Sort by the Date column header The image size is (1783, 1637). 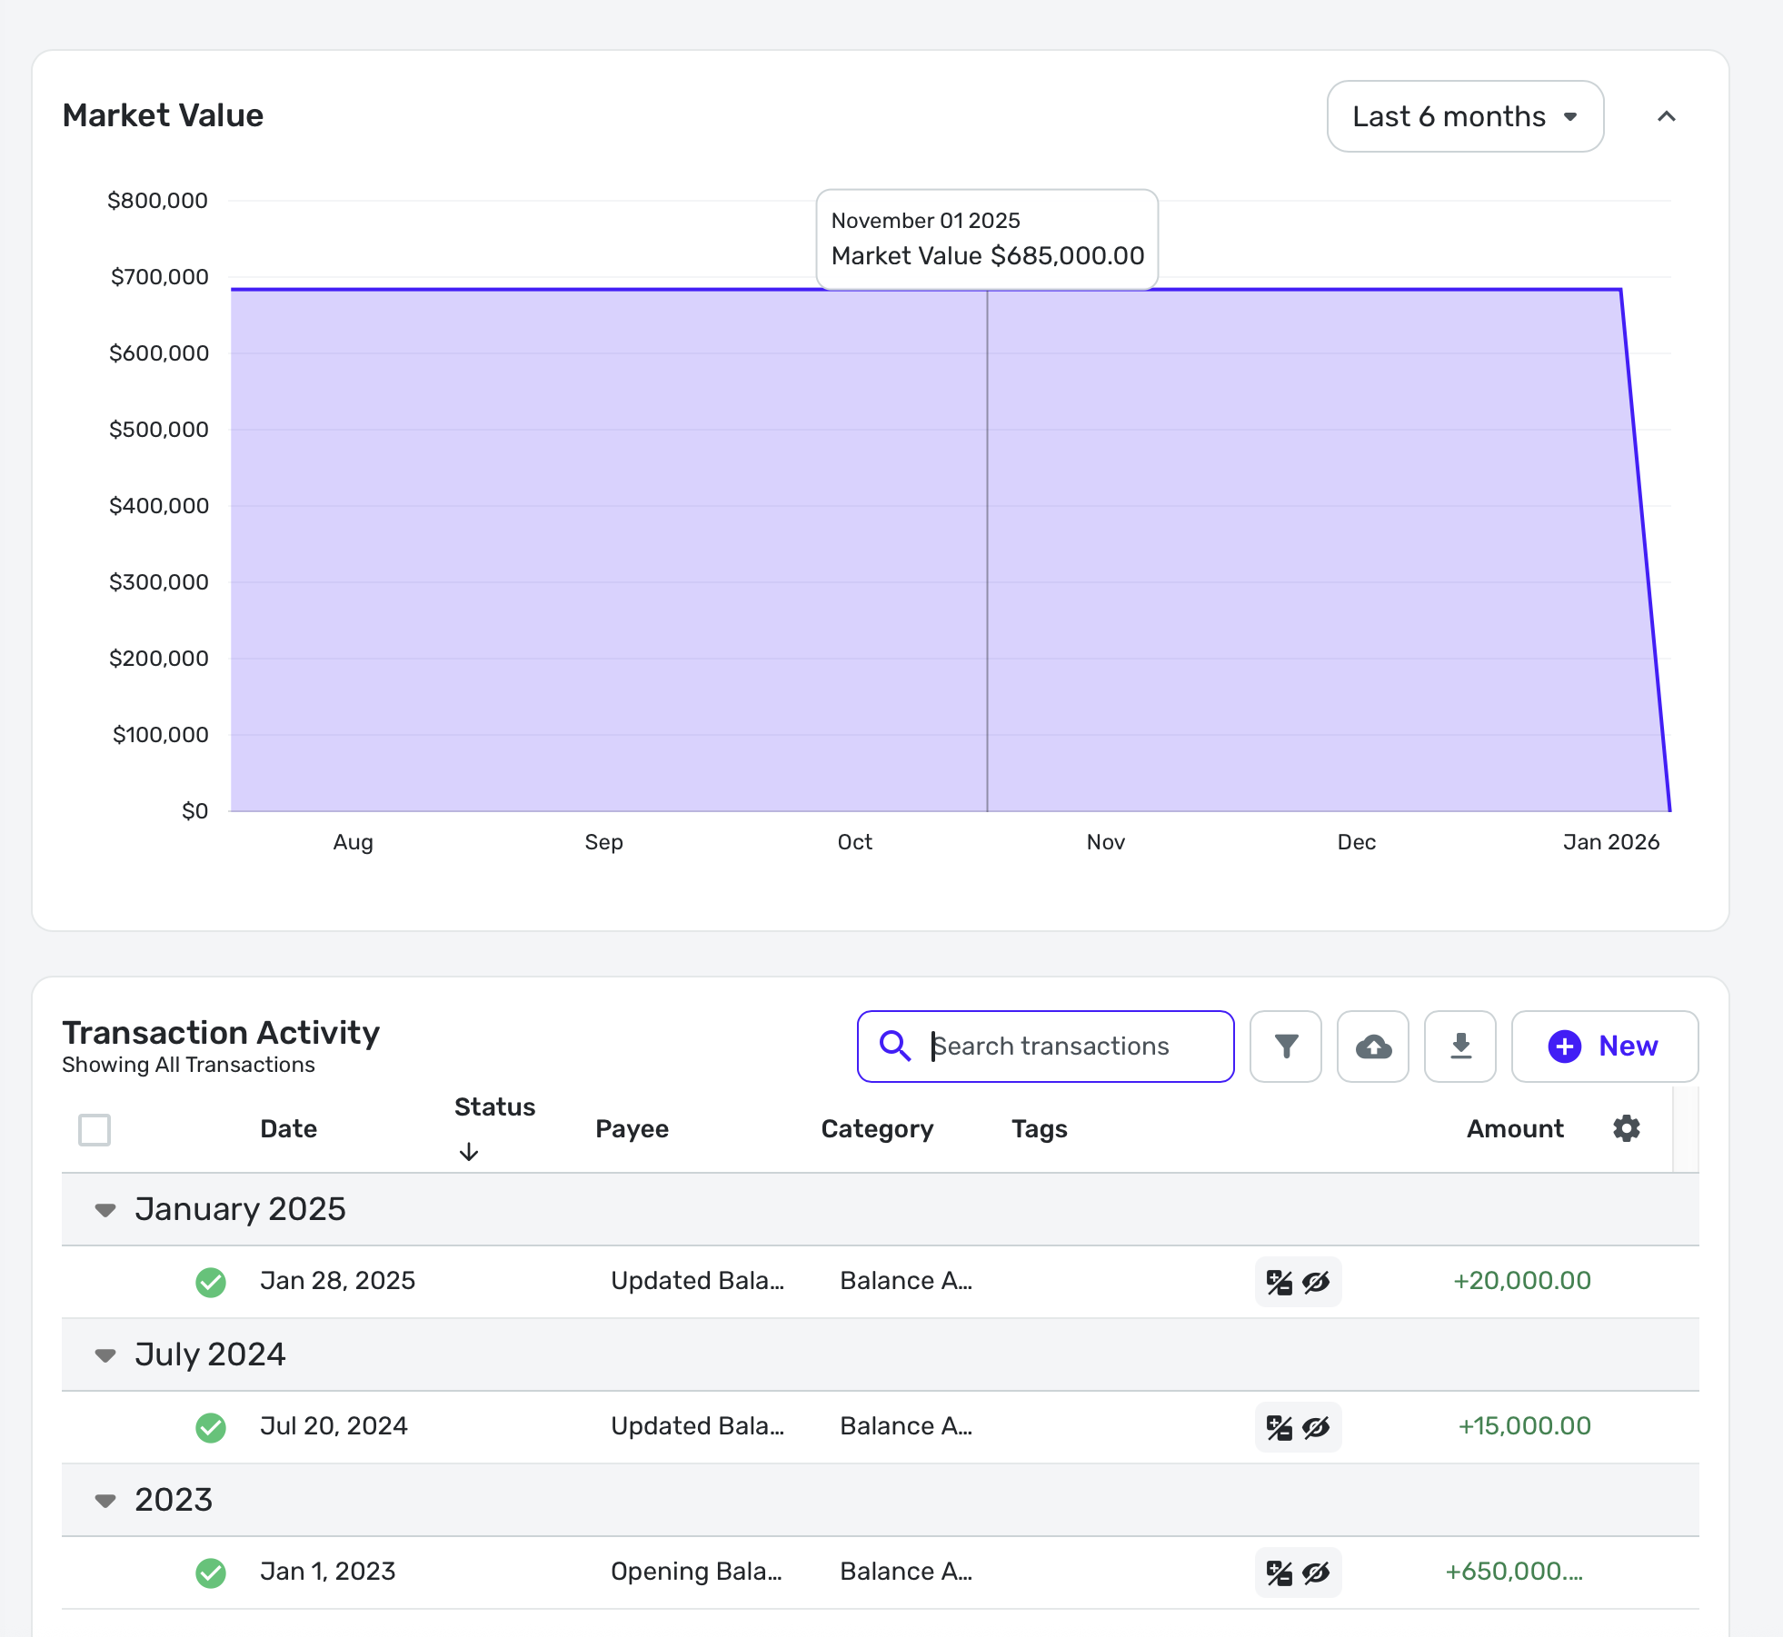pyautogui.click(x=288, y=1128)
